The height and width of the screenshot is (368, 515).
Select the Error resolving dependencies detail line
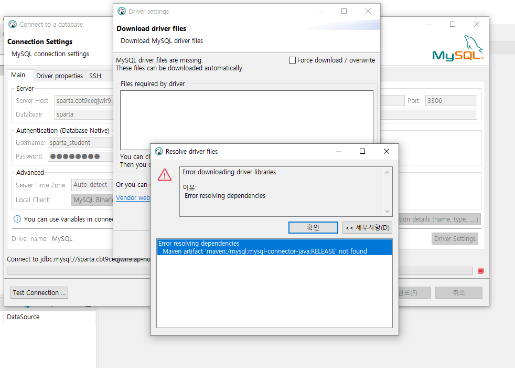(x=274, y=244)
